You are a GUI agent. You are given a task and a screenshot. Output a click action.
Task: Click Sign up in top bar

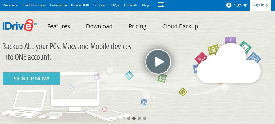coord(241,5)
